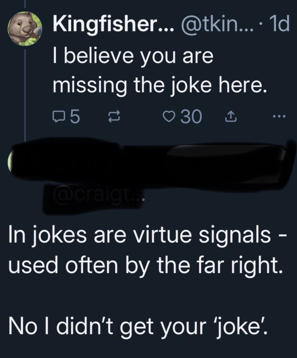The height and width of the screenshot is (358, 297).
Task: Like the tweet with heart icon
Action: 170,117
